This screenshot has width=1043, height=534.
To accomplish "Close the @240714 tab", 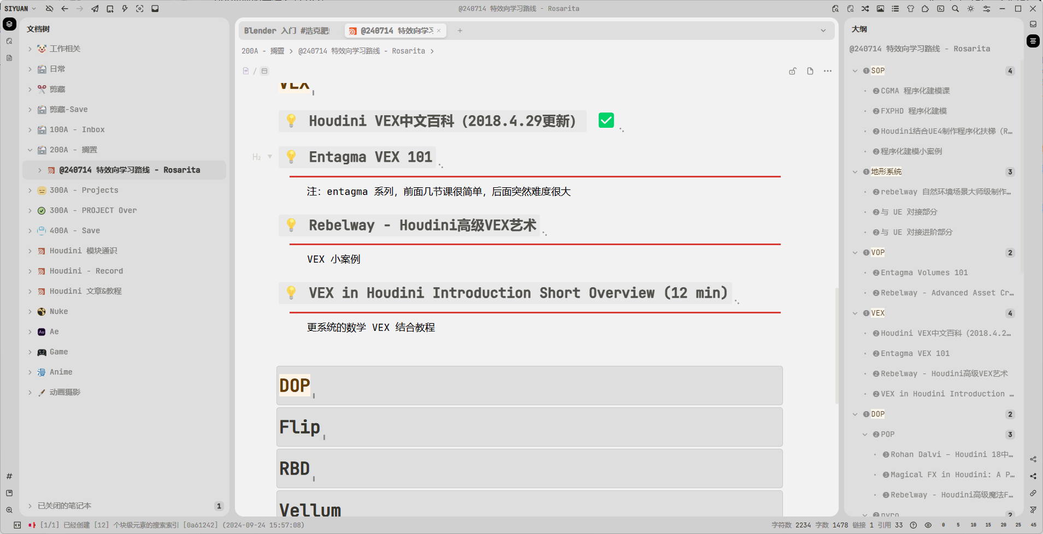I will (x=439, y=31).
